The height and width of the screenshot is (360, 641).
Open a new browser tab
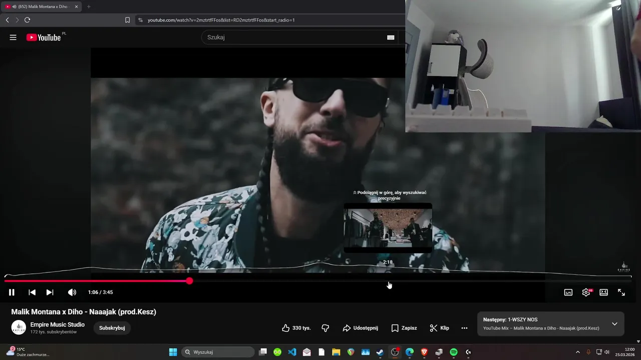pyautogui.click(x=89, y=6)
